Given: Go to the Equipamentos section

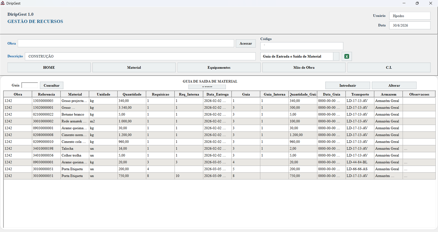Looking at the screenshot, I should (219, 67).
